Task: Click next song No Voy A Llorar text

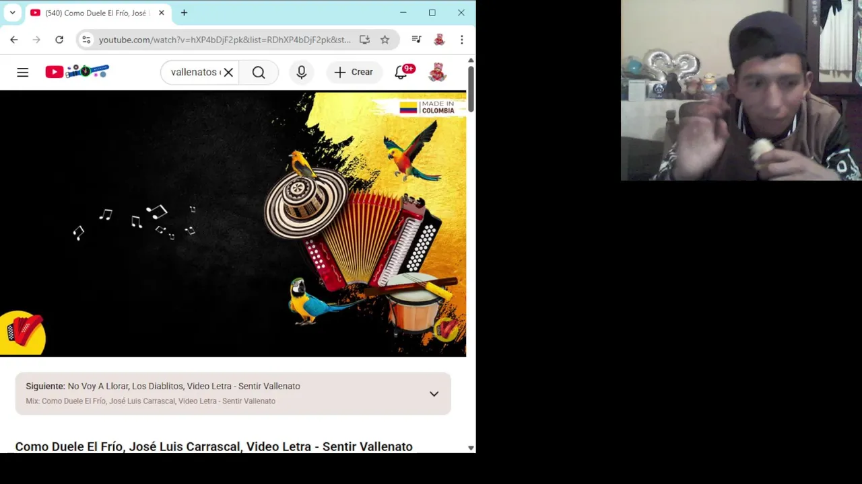Action: (184, 386)
